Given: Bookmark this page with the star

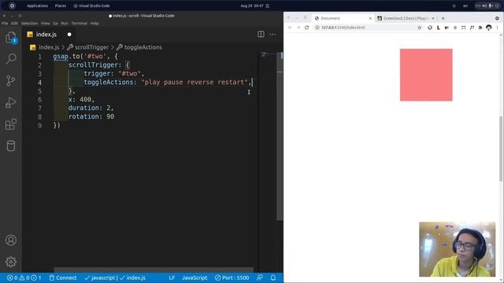Looking at the screenshot, I should pyautogui.click(x=419, y=28).
